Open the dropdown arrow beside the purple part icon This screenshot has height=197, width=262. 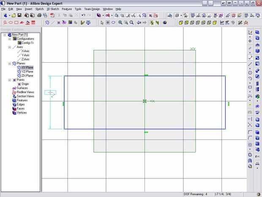[x=103, y=15]
